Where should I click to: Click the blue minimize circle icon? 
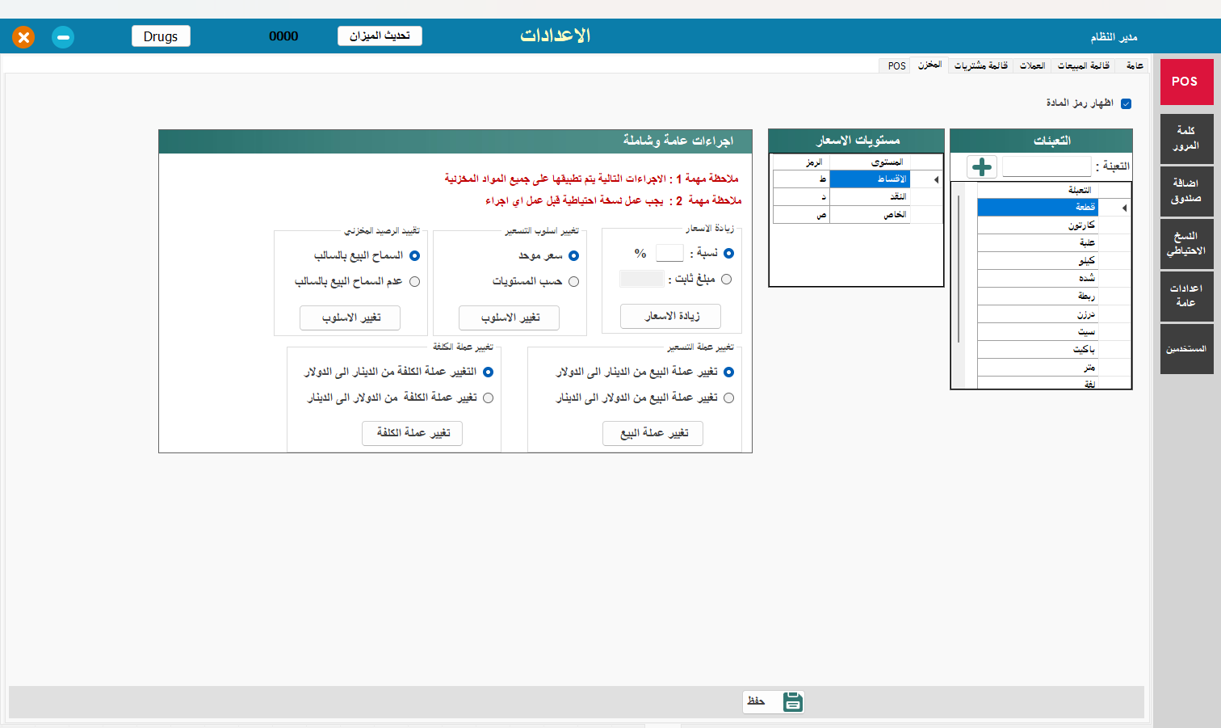point(63,37)
